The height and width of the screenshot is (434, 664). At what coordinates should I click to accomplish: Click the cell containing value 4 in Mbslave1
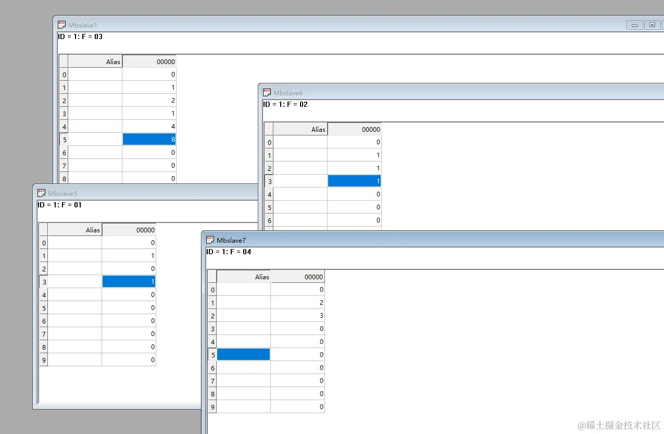click(x=149, y=126)
